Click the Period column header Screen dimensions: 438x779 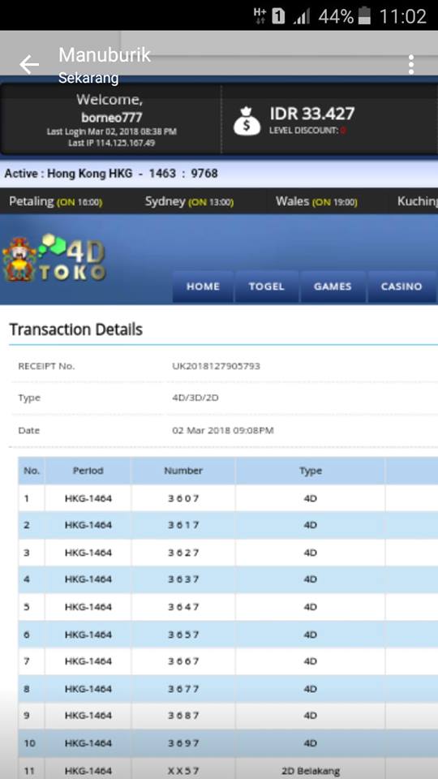pyautogui.click(x=88, y=471)
